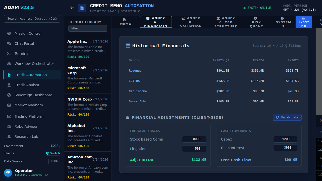Open the Research Lab section
The image size is (322, 181).
[26, 137]
